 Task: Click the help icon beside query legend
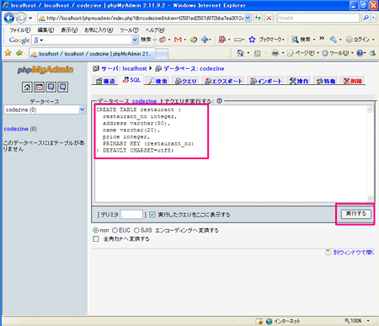(x=220, y=101)
